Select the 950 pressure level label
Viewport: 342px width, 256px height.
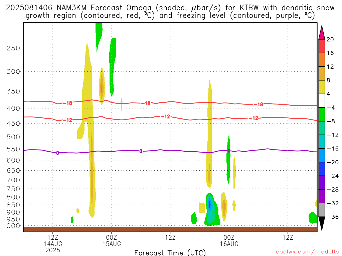coord(13,219)
